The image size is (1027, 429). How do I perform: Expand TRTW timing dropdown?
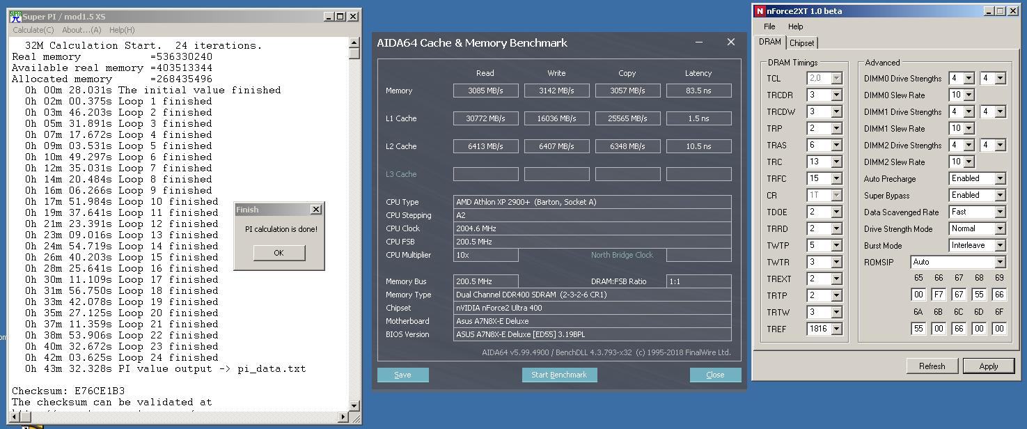coord(836,312)
